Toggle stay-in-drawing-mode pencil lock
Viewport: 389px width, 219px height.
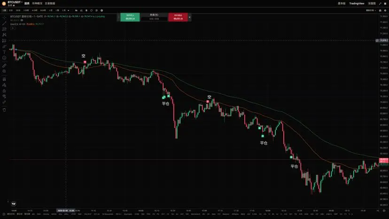pos(4,85)
